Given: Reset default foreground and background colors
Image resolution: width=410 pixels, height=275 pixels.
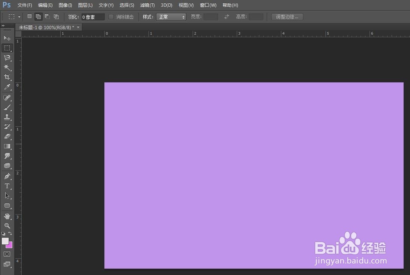Looking at the screenshot, I should pyautogui.click(x=3, y=234).
